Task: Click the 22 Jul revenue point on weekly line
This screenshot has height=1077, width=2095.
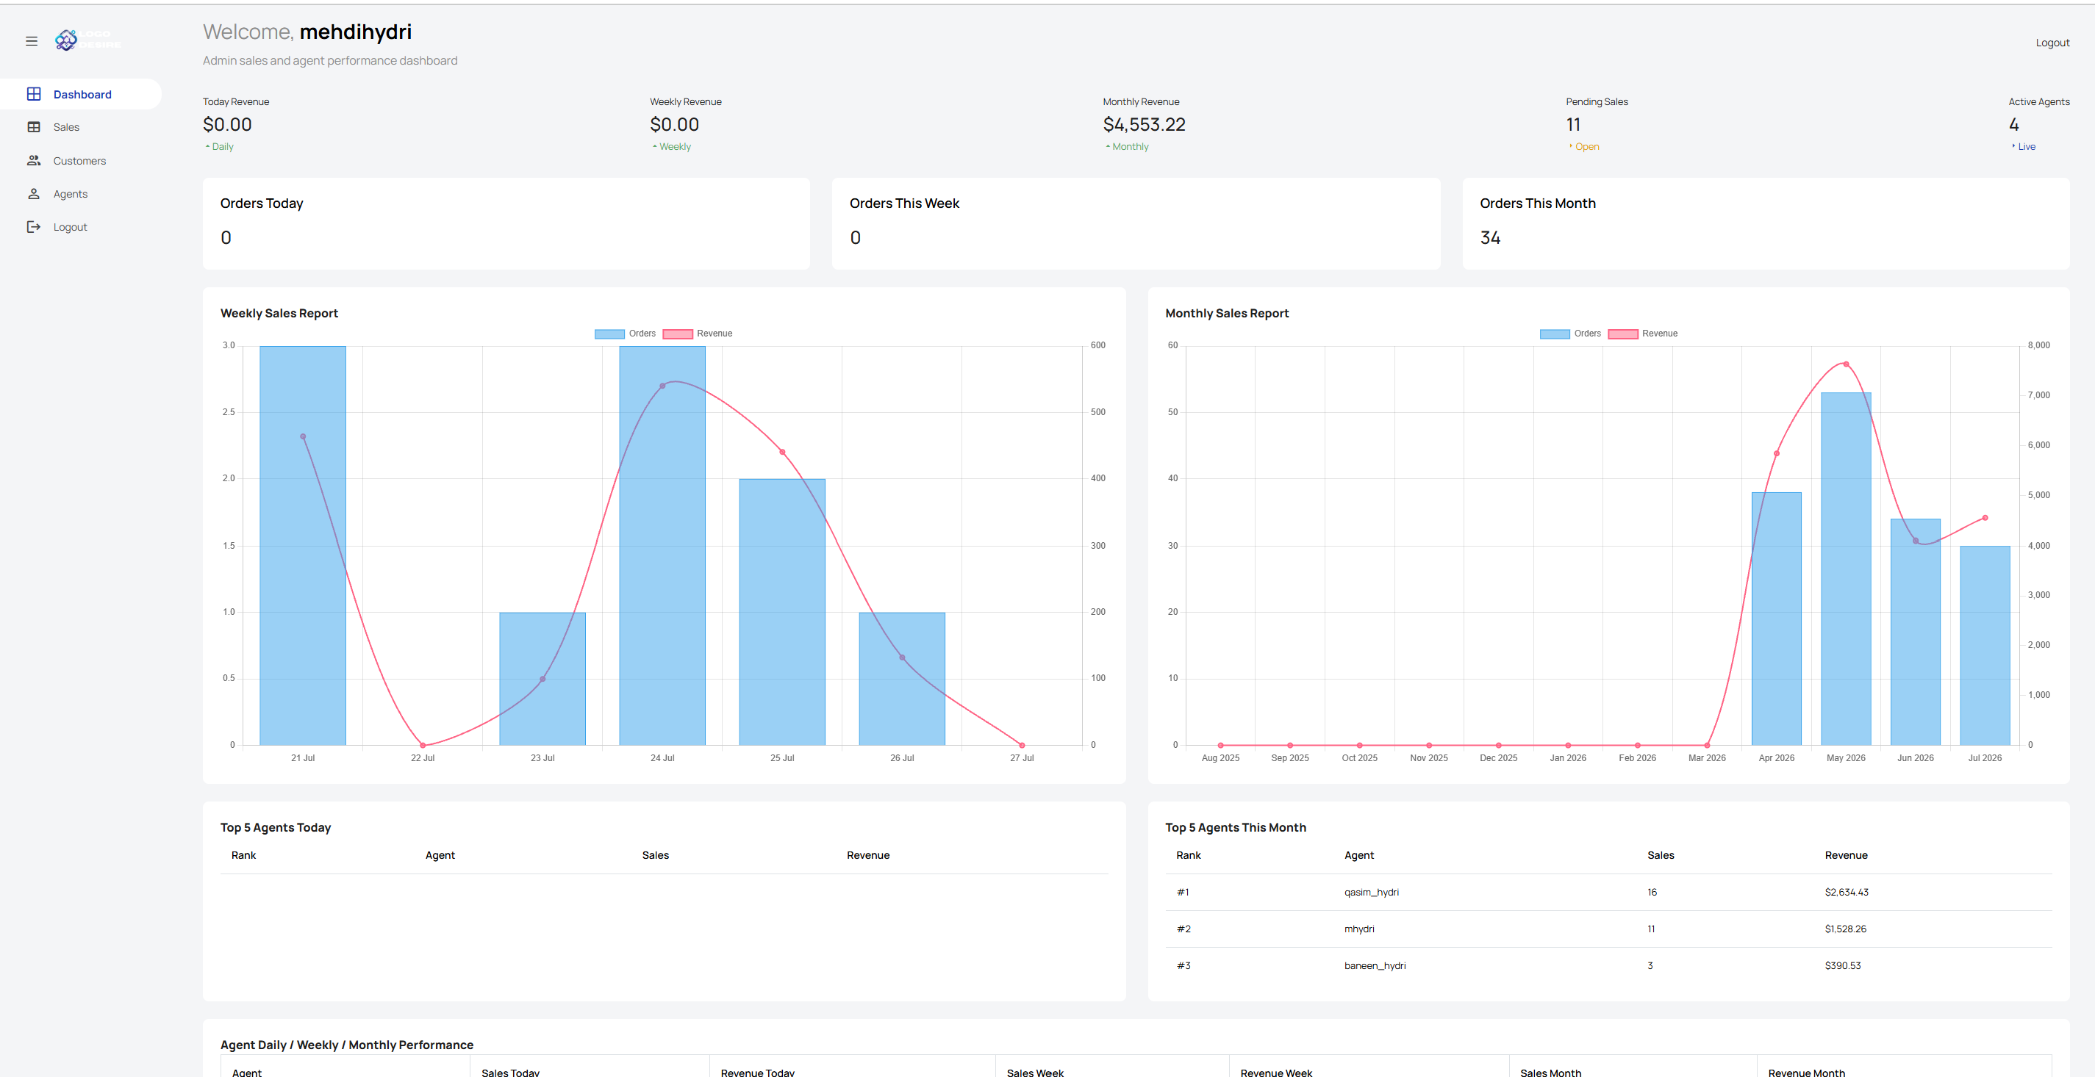Action: click(x=423, y=744)
